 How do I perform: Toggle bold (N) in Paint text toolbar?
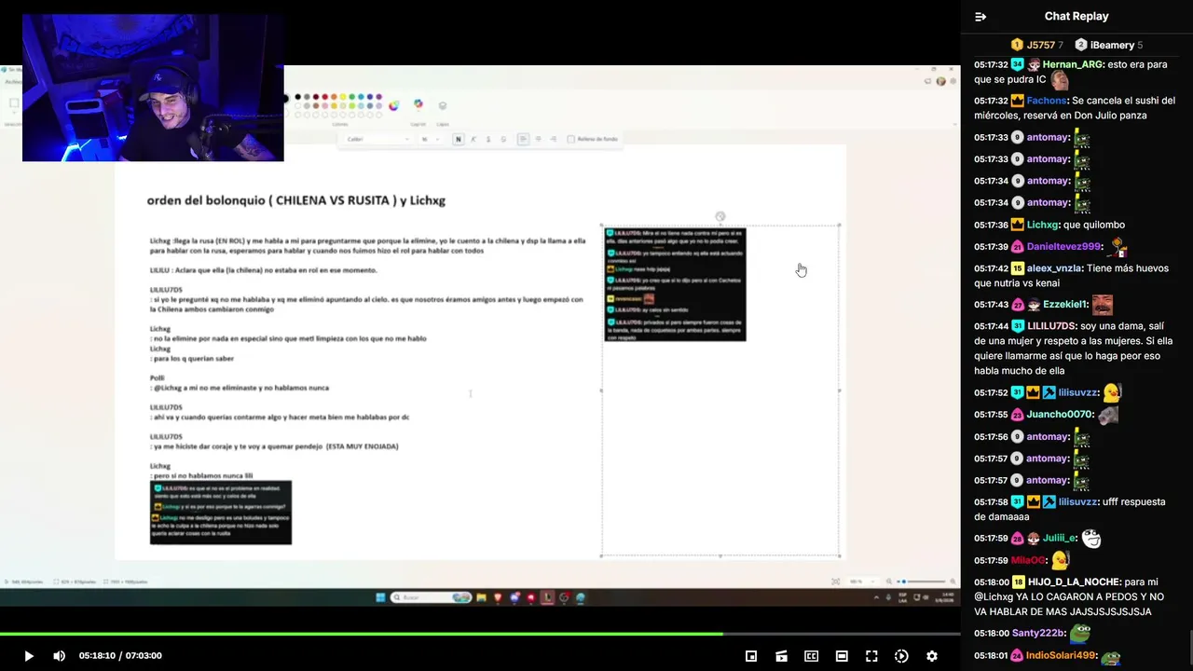(458, 139)
